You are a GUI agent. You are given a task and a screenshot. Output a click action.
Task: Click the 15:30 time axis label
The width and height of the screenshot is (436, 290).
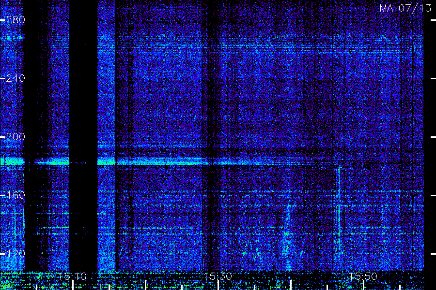(218, 276)
